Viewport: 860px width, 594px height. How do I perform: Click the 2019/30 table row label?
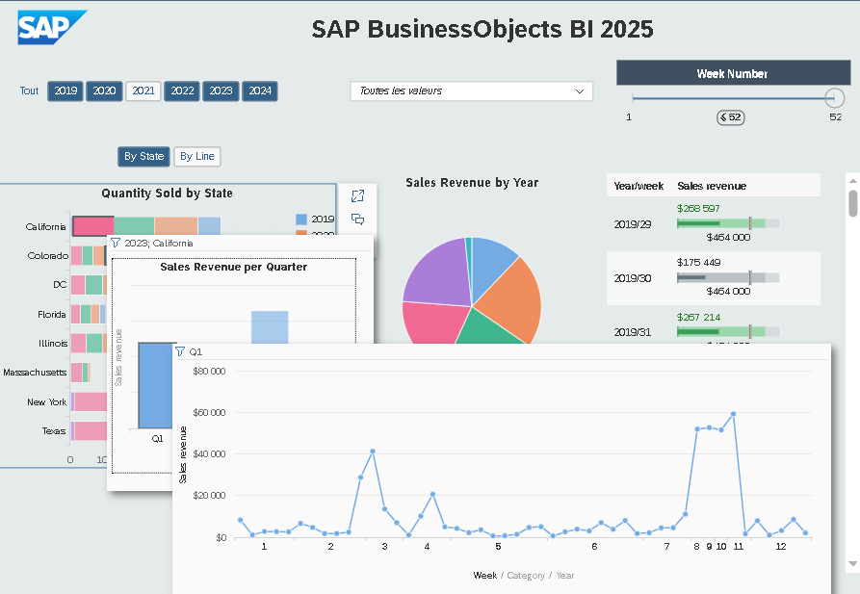[633, 278]
